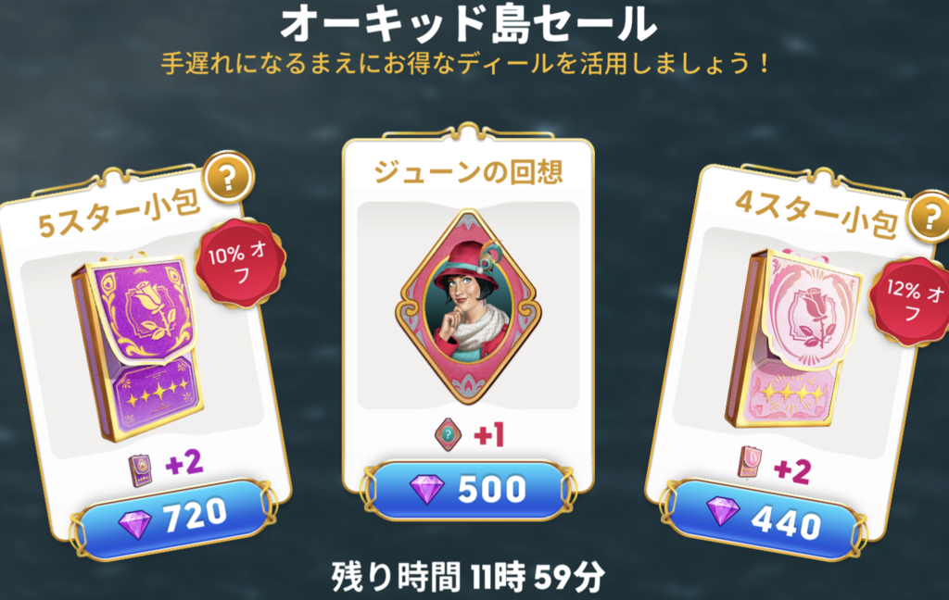Buy the 4-star pack for 440 gems
The image size is (949, 600).
click(x=764, y=520)
